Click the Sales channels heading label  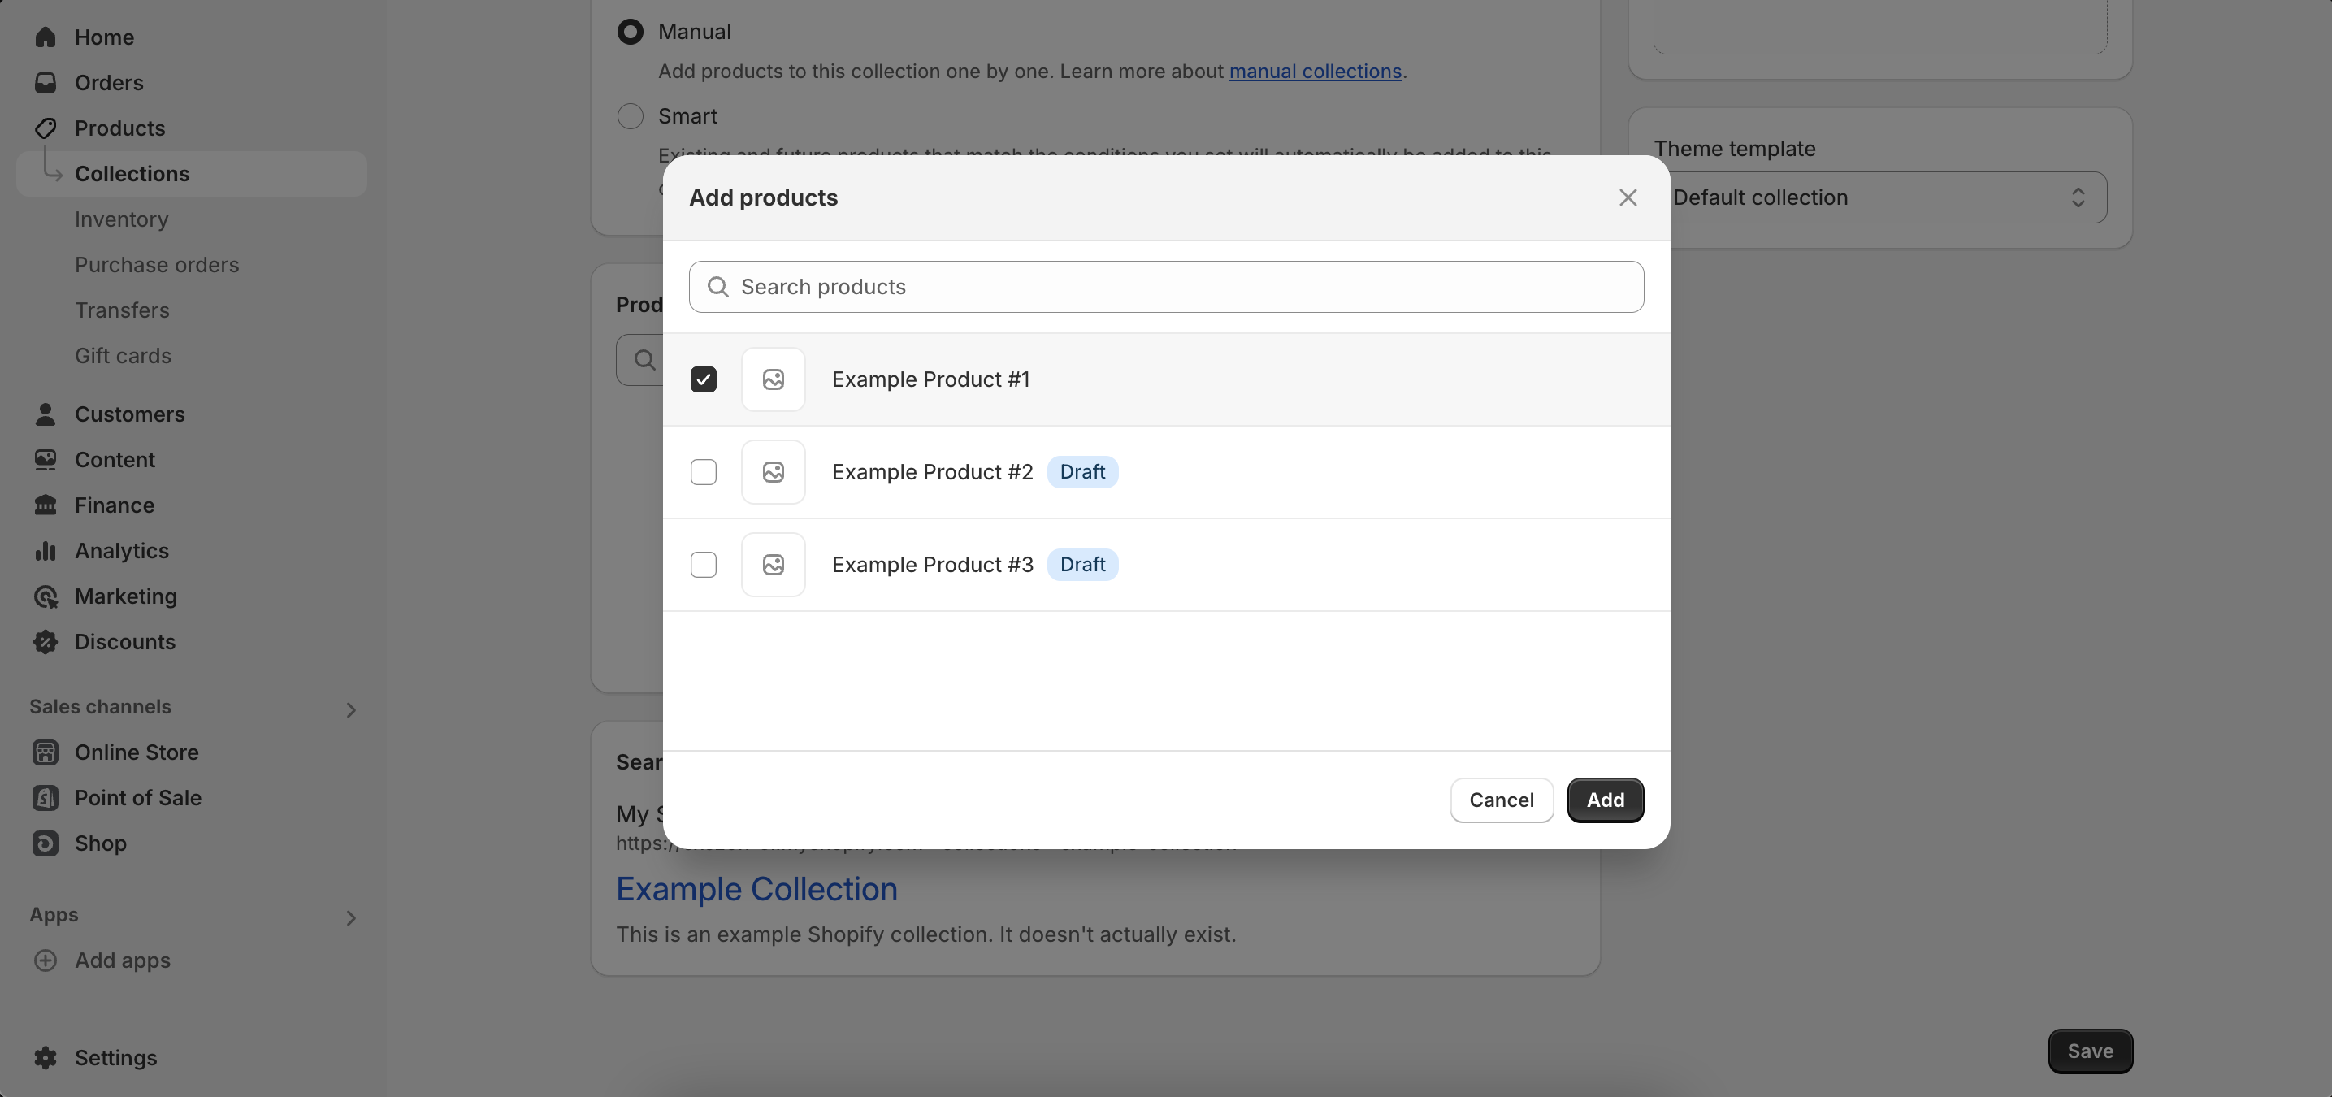point(100,707)
